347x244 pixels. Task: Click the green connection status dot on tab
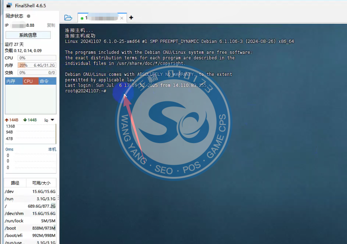click(x=82, y=18)
